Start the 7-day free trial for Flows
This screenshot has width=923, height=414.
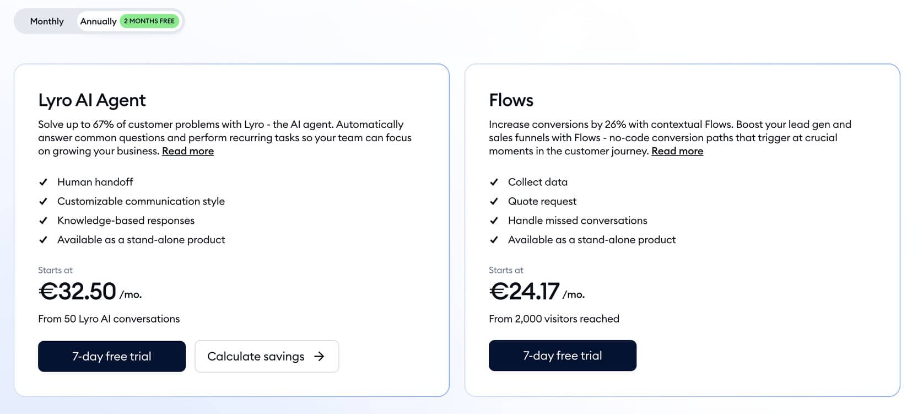(x=562, y=356)
